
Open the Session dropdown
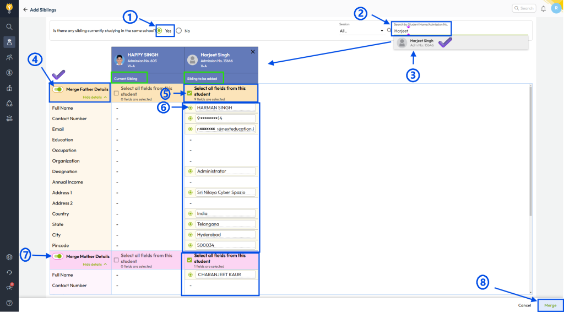pos(361,31)
